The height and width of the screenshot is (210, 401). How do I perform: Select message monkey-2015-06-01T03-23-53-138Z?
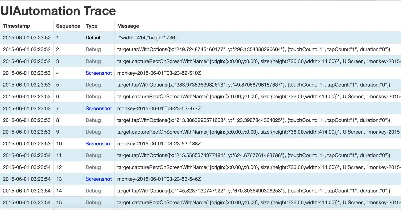point(159,144)
